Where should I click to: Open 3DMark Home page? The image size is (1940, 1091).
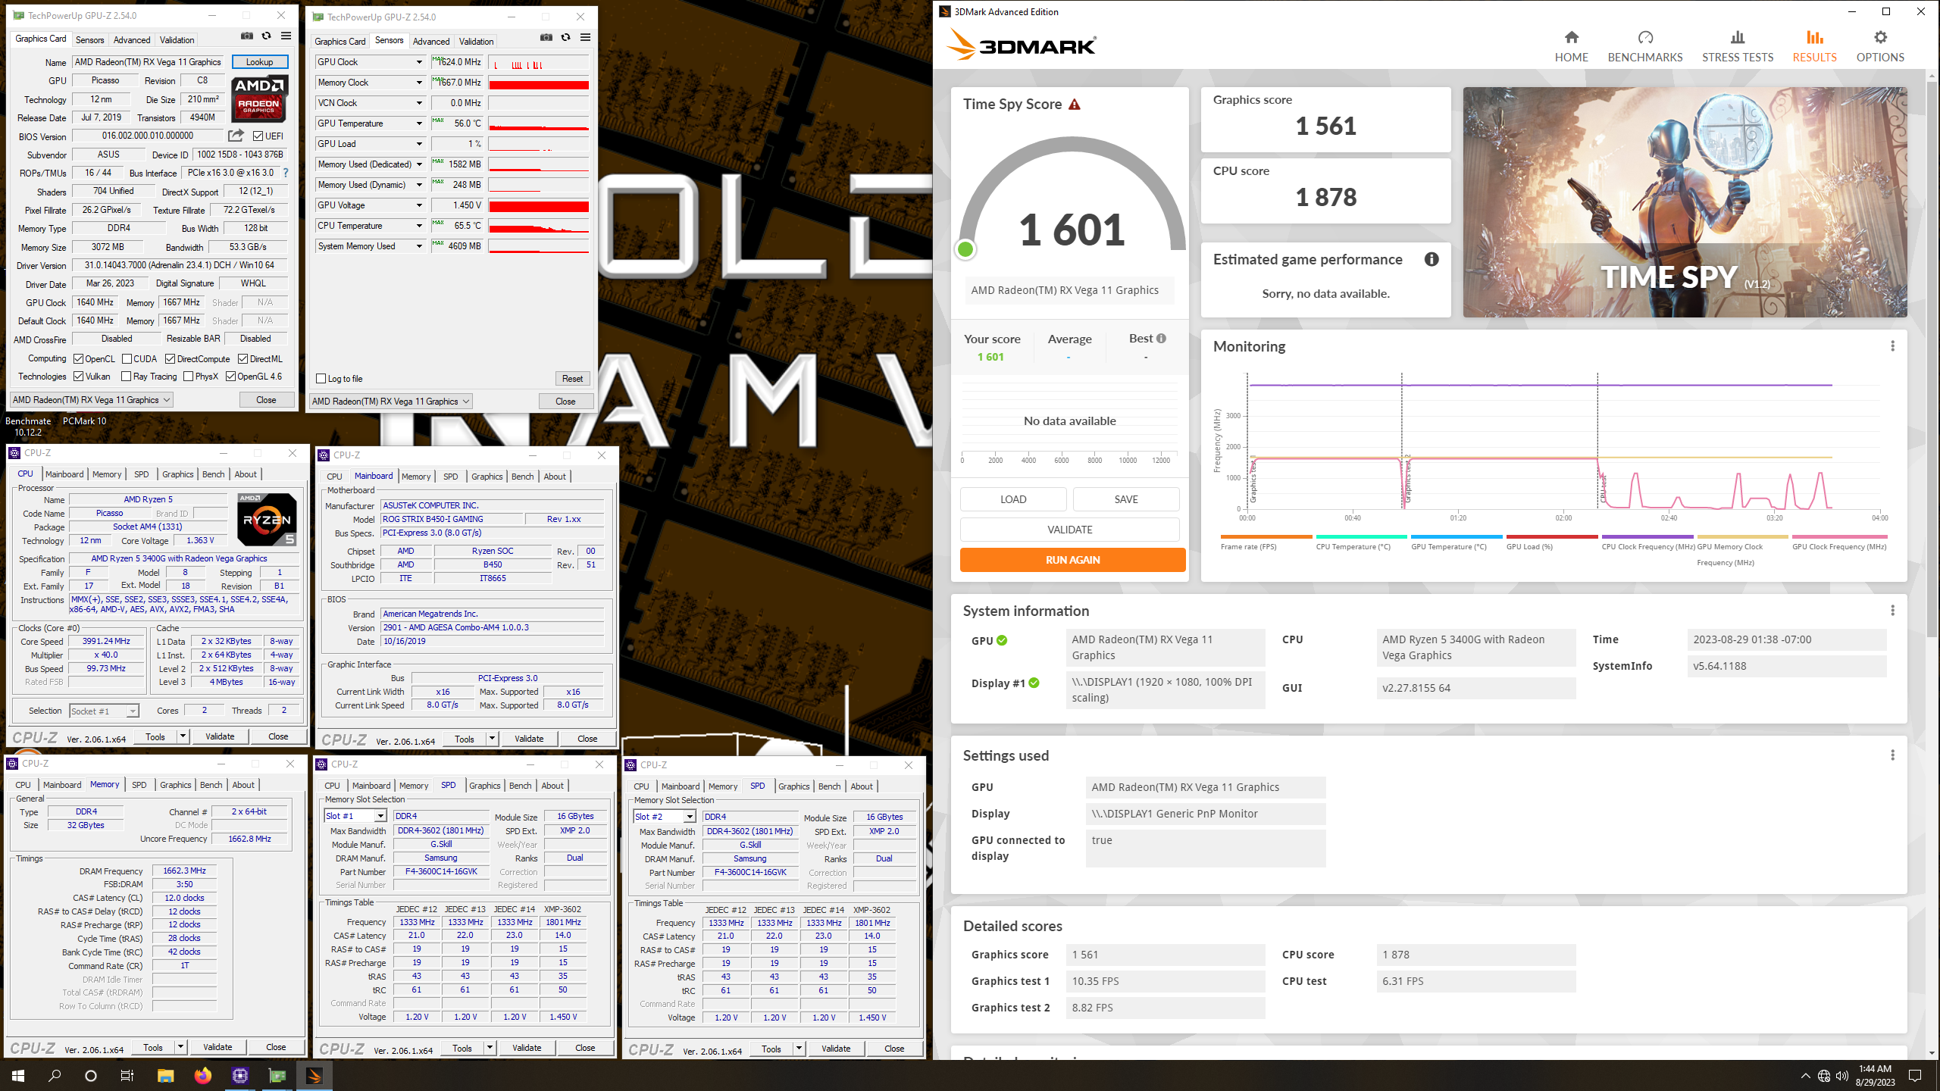(x=1571, y=46)
